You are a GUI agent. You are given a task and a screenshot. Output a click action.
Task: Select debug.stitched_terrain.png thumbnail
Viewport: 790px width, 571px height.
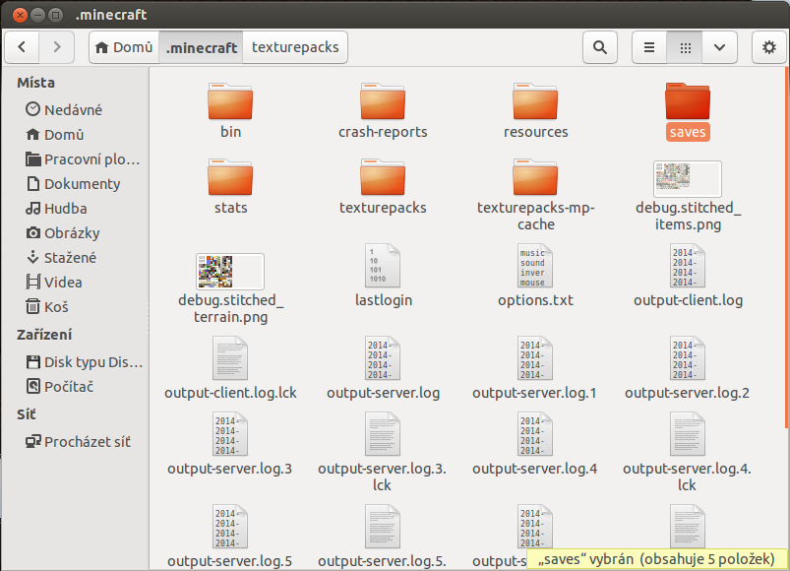230,271
